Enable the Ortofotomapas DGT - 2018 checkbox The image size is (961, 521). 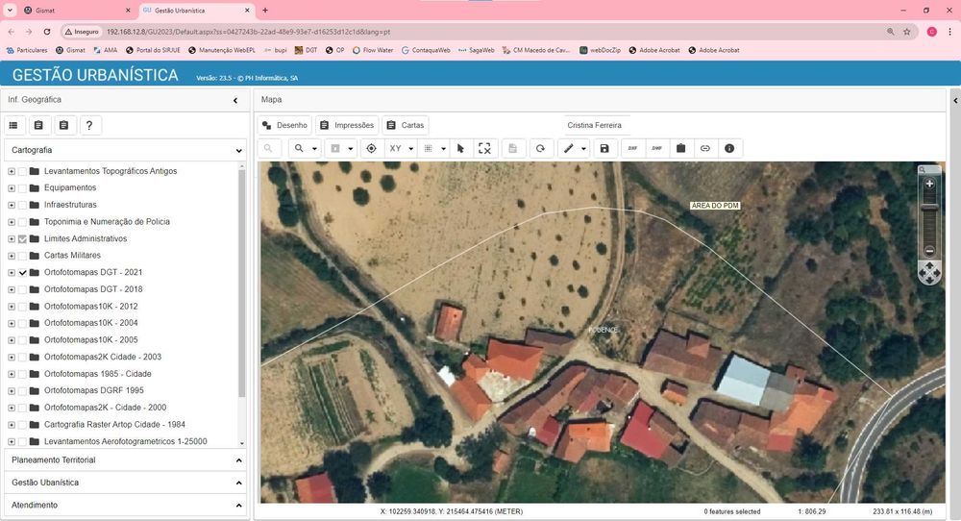(23, 289)
